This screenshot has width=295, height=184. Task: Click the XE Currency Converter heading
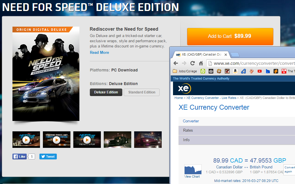(x=214, y=107)
